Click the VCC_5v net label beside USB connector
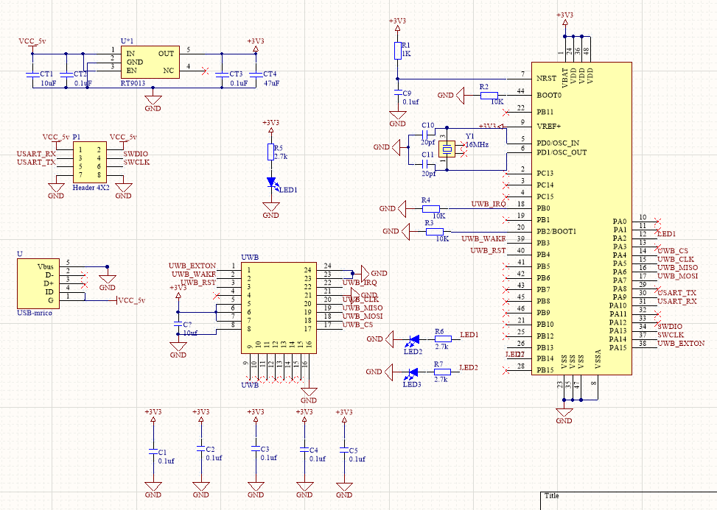Viewport: 717px width, 510px height. pos(132,300)
